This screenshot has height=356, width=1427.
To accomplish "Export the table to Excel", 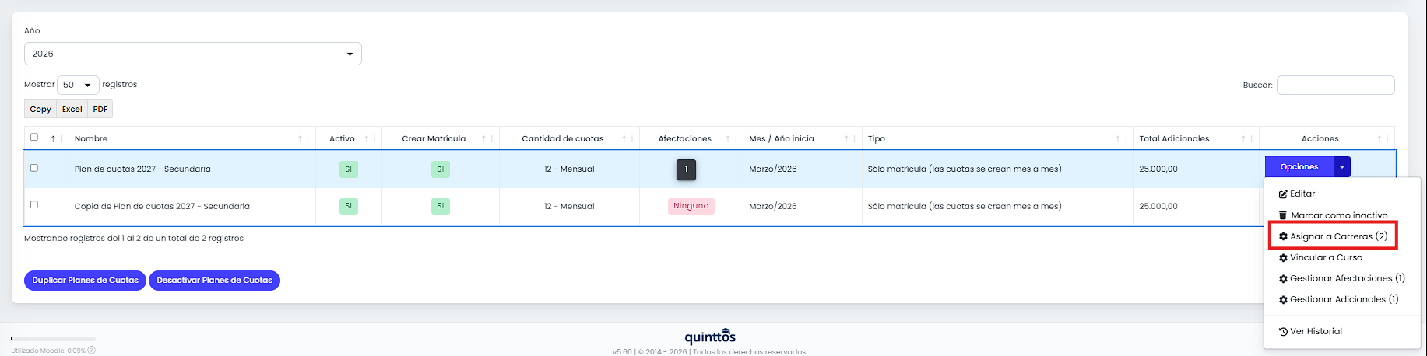I will coord(72,109).
